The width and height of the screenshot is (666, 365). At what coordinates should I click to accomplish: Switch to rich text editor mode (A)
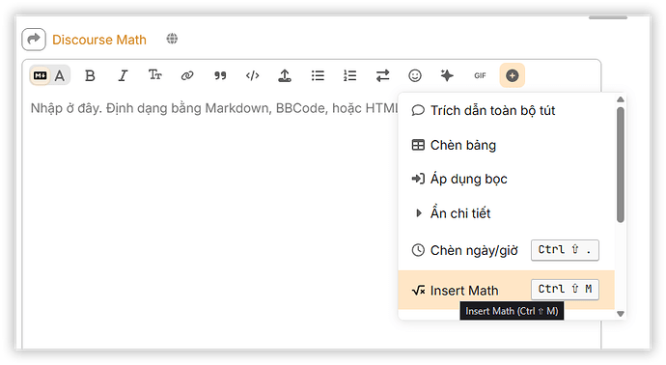click(x=60, y=75)
